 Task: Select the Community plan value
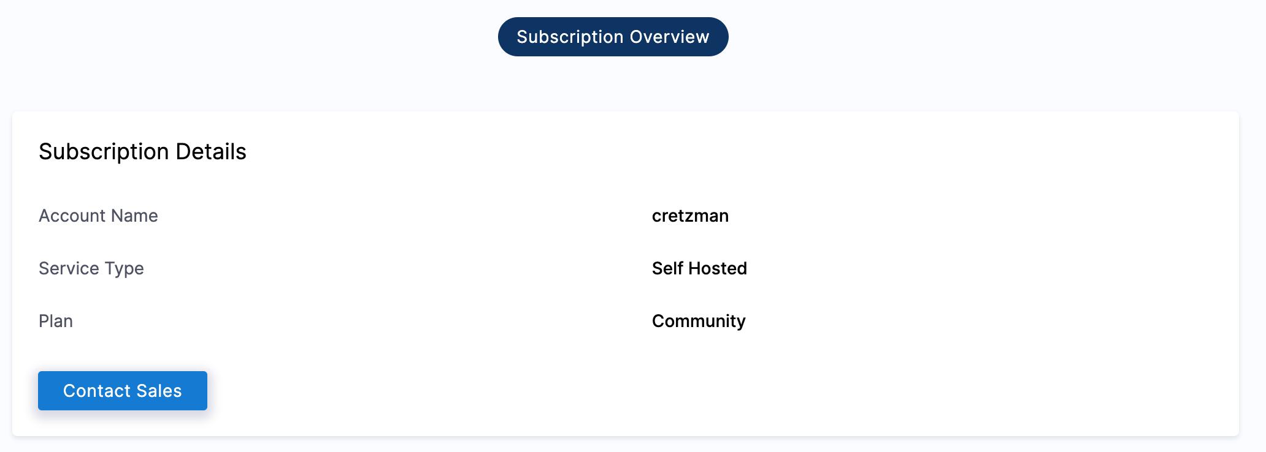pos(699,321)
